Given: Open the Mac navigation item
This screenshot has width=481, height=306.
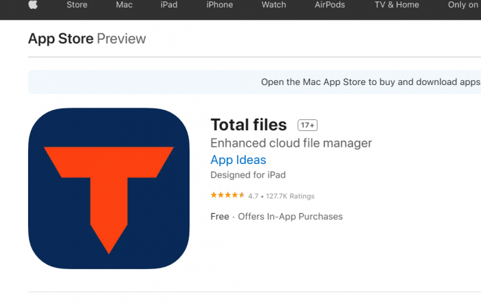Looking at the screenshot, I should [x=124, y=5].
